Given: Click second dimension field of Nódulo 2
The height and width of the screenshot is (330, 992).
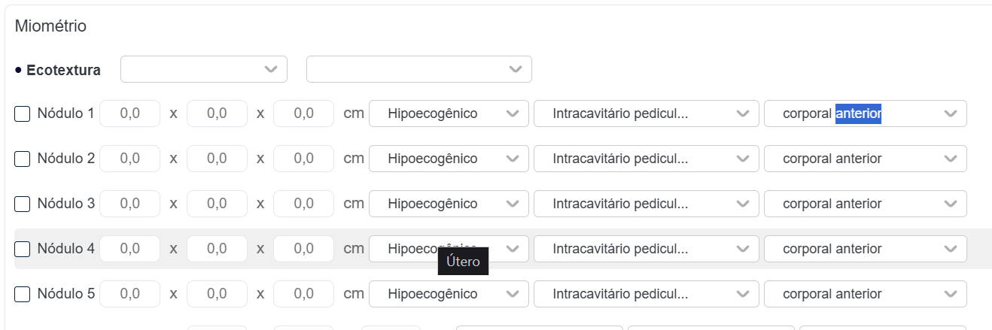Looking at the screenshot, I should [x=217, y=159].
